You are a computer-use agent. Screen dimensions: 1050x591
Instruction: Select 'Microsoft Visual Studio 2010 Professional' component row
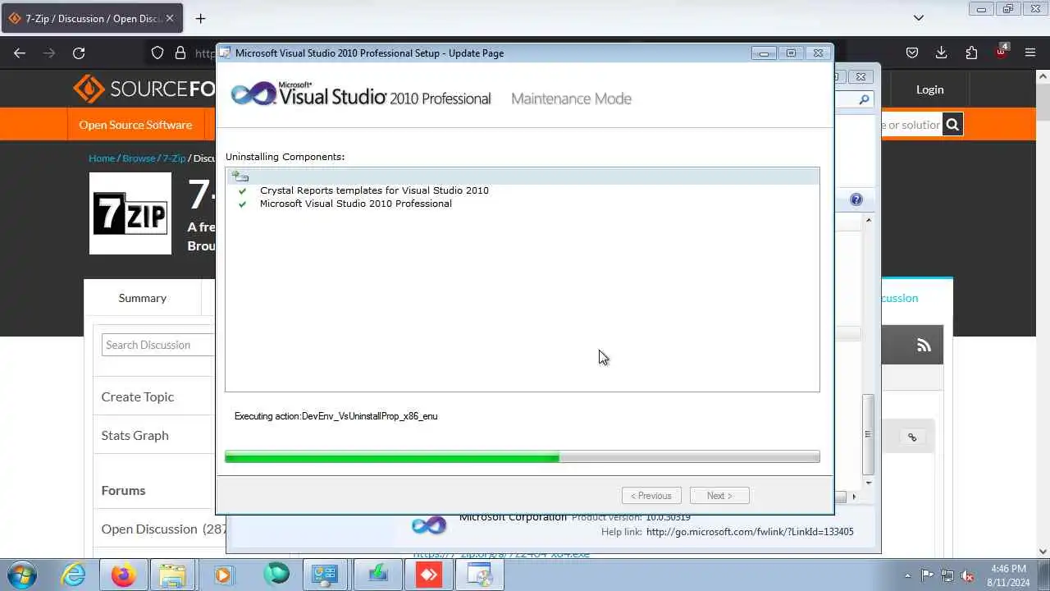[x=355, y=204]
